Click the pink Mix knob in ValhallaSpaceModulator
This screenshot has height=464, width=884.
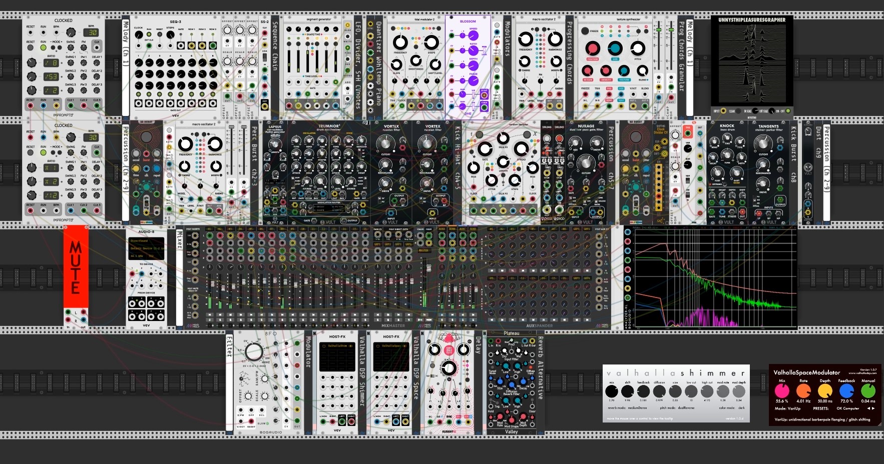click(x=782, y=390)
